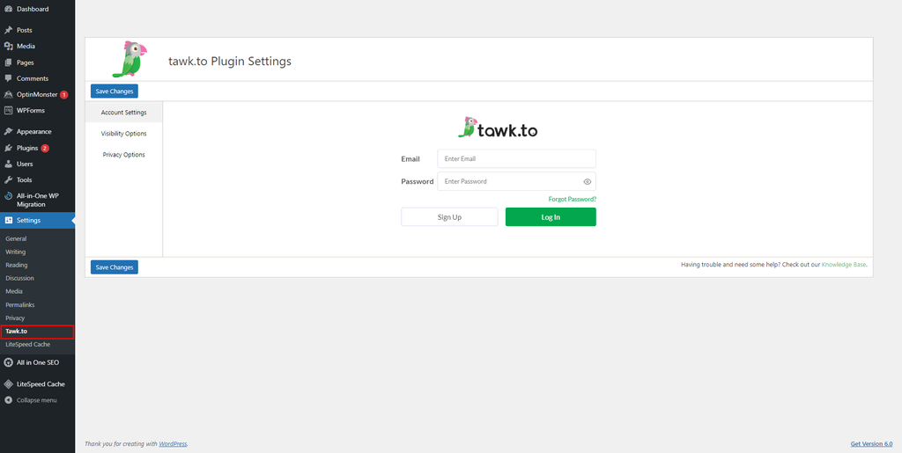Click the Tools wrench icon
This screenshot has height=453, width=902.
(x=9, y=179)
